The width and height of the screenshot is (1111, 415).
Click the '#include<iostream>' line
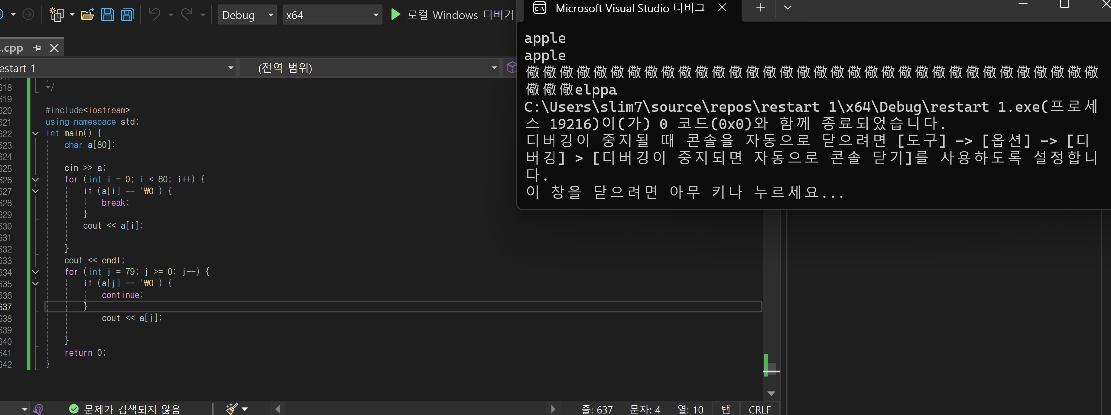(x=88, y=110)
